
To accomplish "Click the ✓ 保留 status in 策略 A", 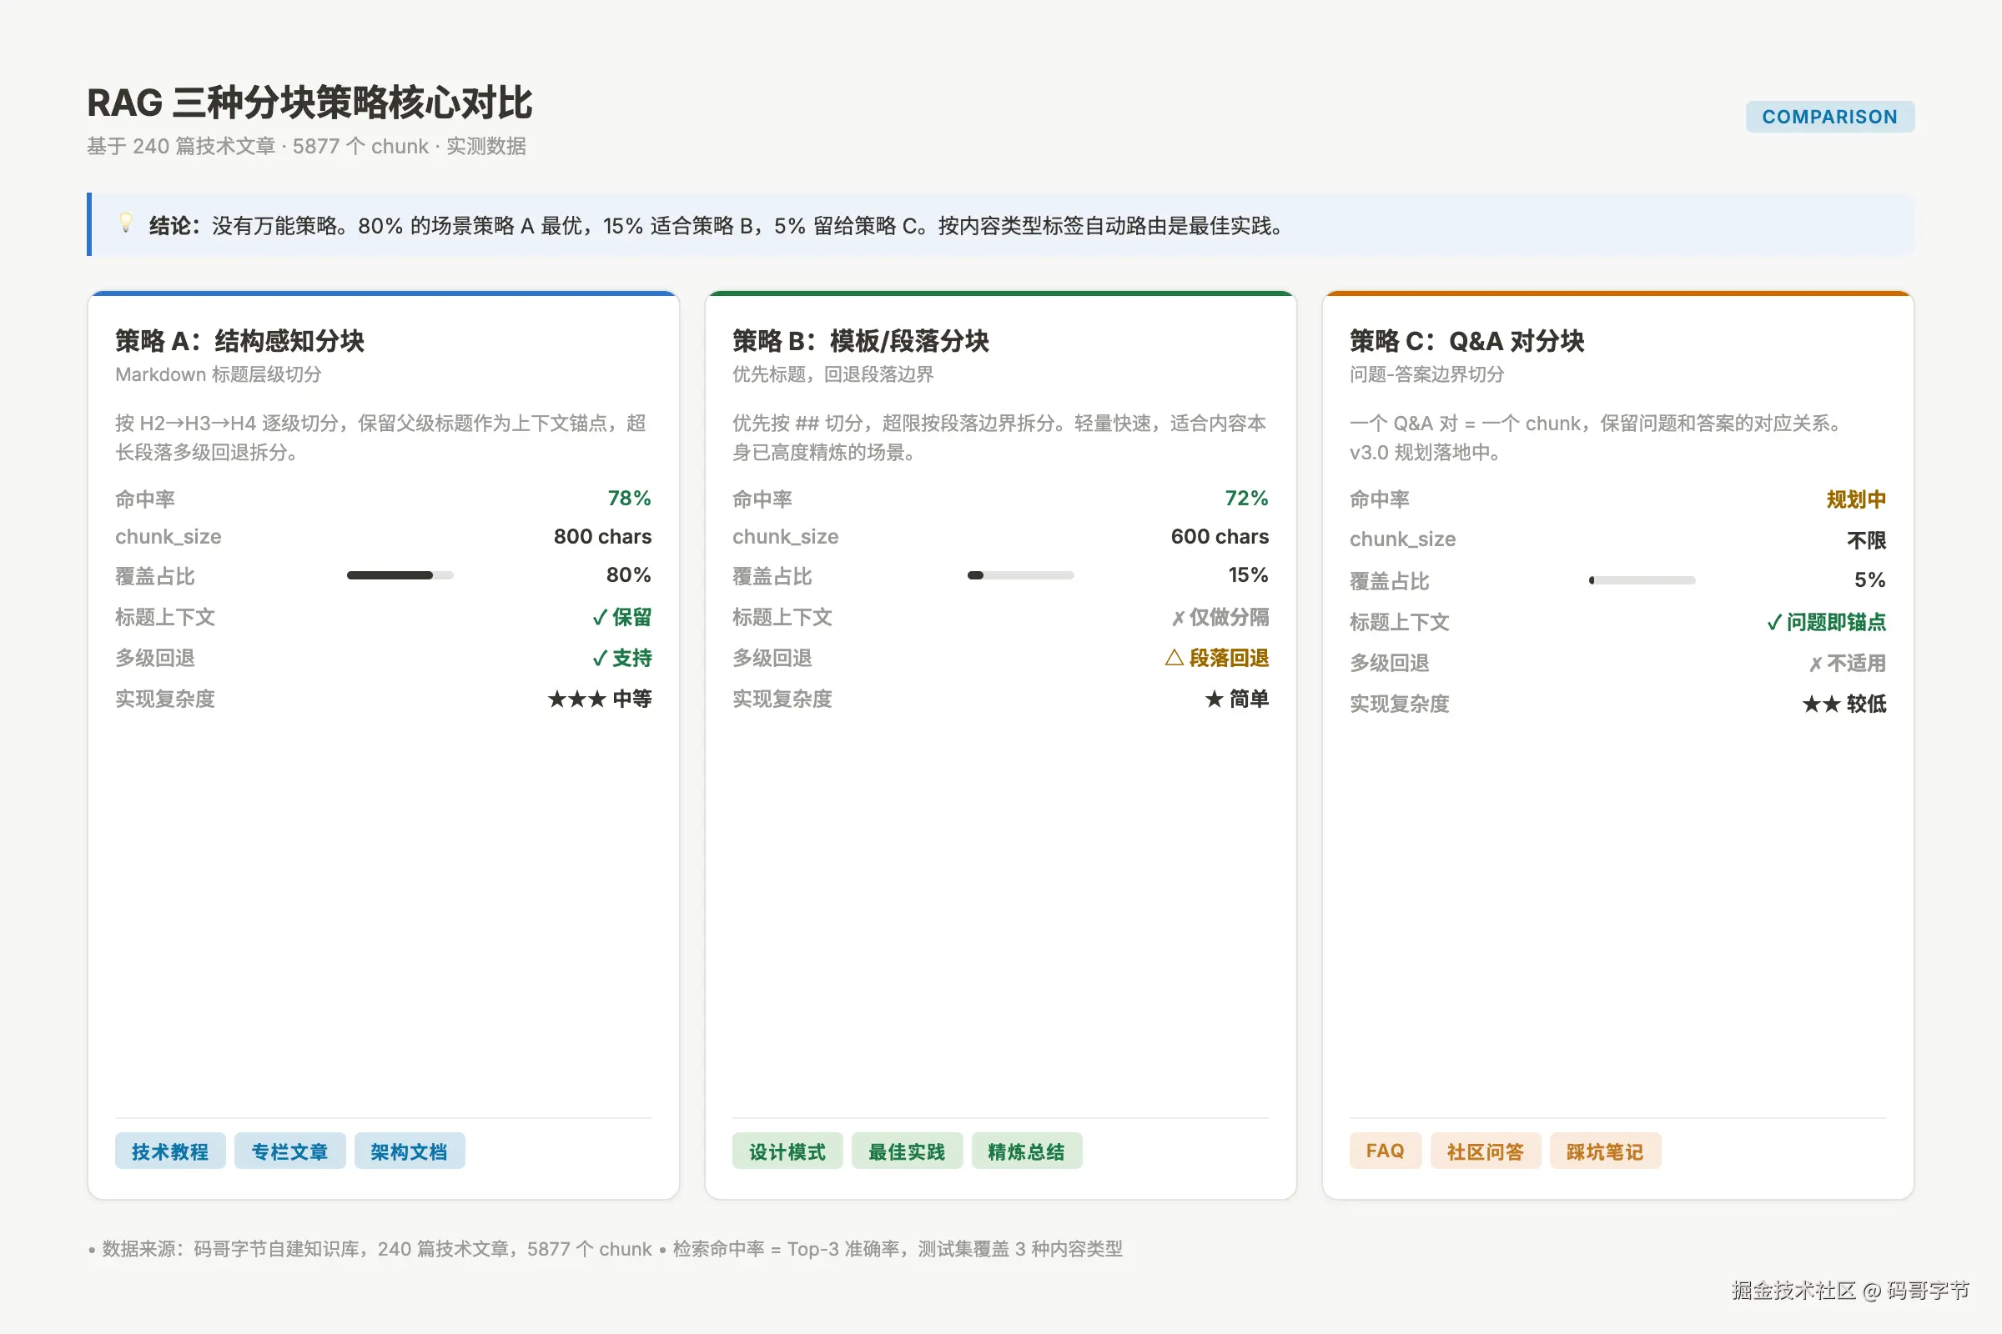I will coord(622,617).
